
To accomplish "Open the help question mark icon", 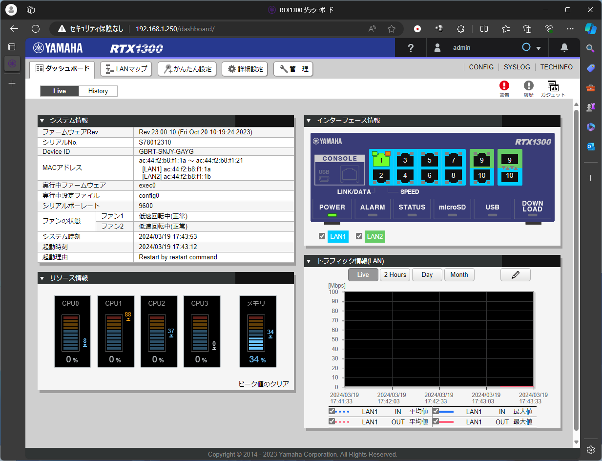I will pos(411,48).
